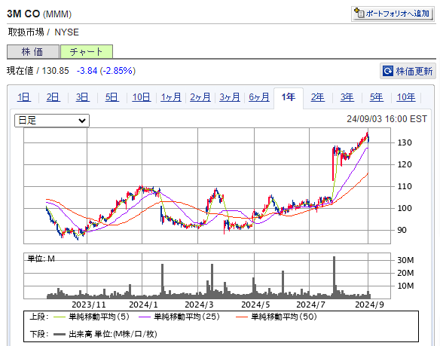Click the 単純移動平均(50) legend entry
This screenshot has width=440, height=346.
(x=276, y=317)
